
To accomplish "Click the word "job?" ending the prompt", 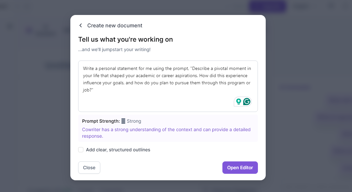I will (88, 90).
